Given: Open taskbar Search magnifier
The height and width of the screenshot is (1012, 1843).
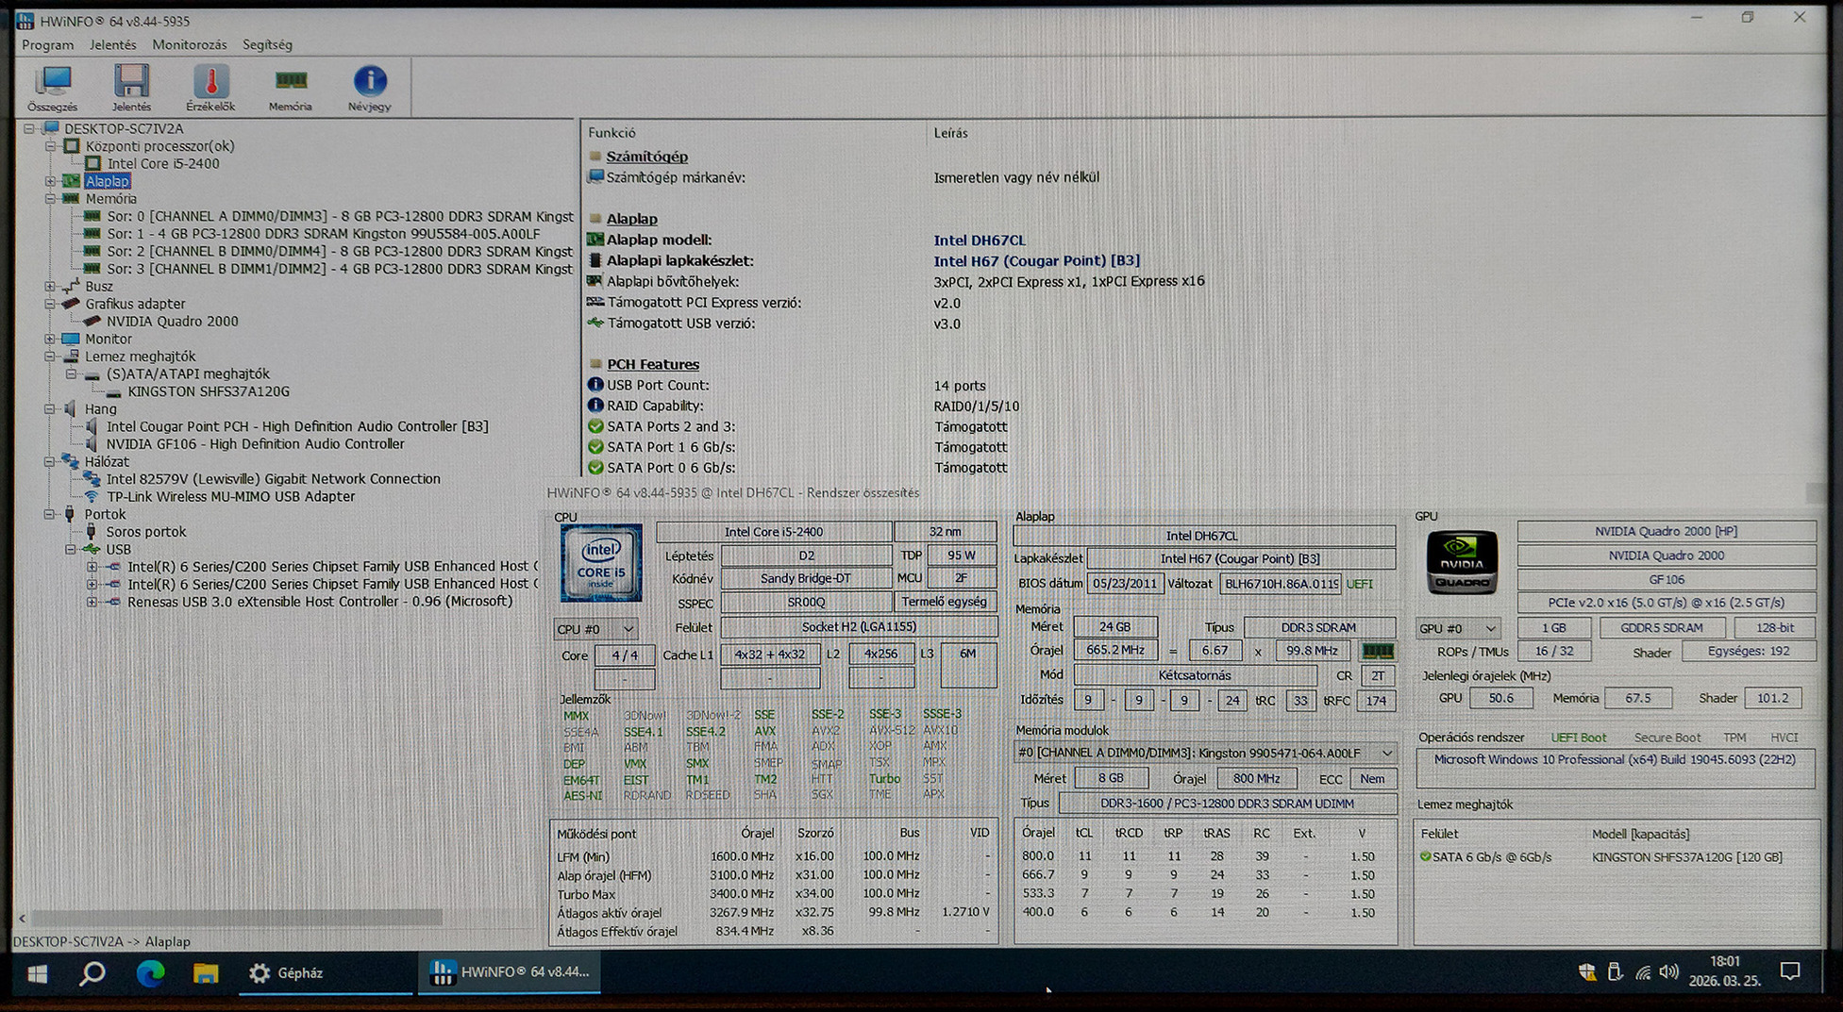Looking at the screenshot, I should tap(92, 973).
